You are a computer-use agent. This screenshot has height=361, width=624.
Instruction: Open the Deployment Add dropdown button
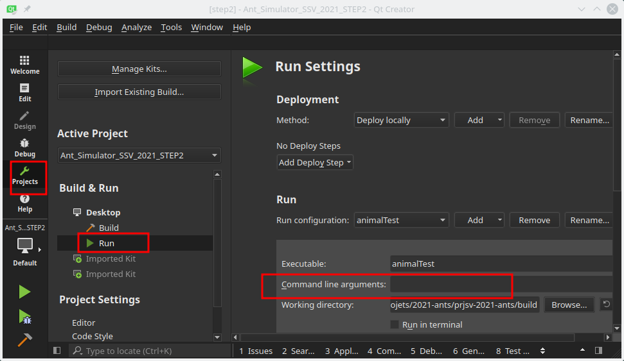479,120
